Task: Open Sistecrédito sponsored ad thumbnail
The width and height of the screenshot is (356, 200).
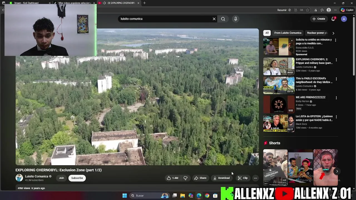Action: pos(279,47)
